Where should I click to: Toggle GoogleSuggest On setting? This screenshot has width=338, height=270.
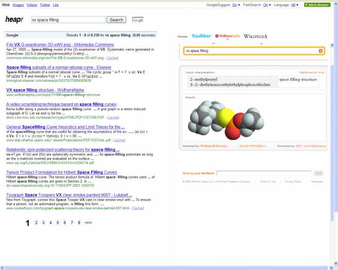coord(234,5)
